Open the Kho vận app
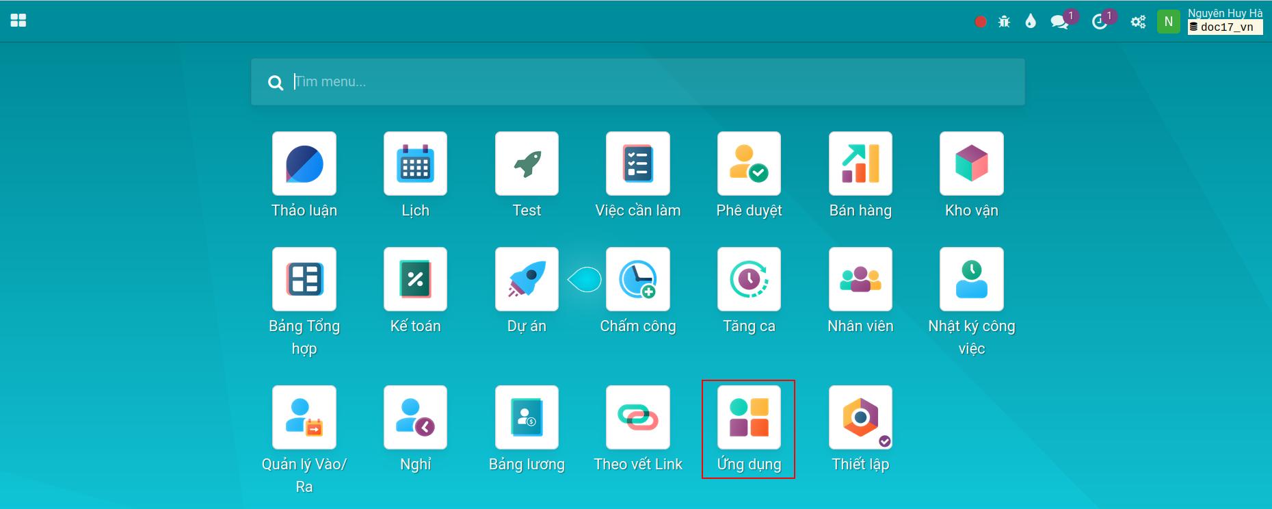 pyautogui.click(x=972, y=164)
